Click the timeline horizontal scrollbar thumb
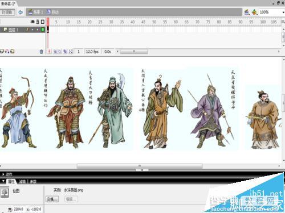 click(x=134, y=51)
